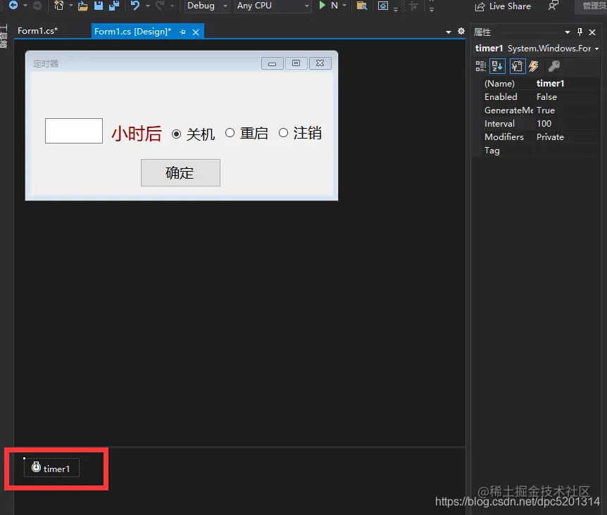Close the Form1.cs [Design] tab

[196, 32]
